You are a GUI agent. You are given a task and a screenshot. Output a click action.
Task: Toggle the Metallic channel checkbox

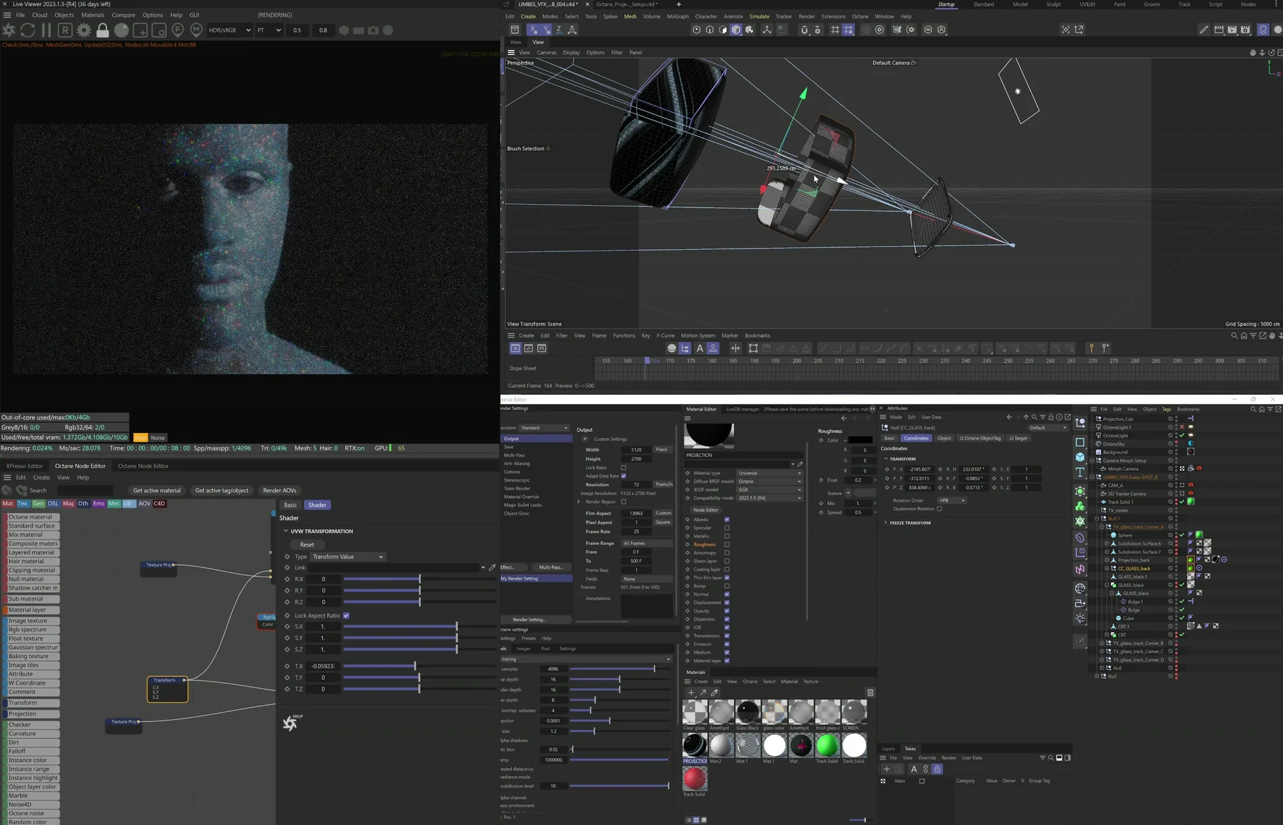[727, 536]
